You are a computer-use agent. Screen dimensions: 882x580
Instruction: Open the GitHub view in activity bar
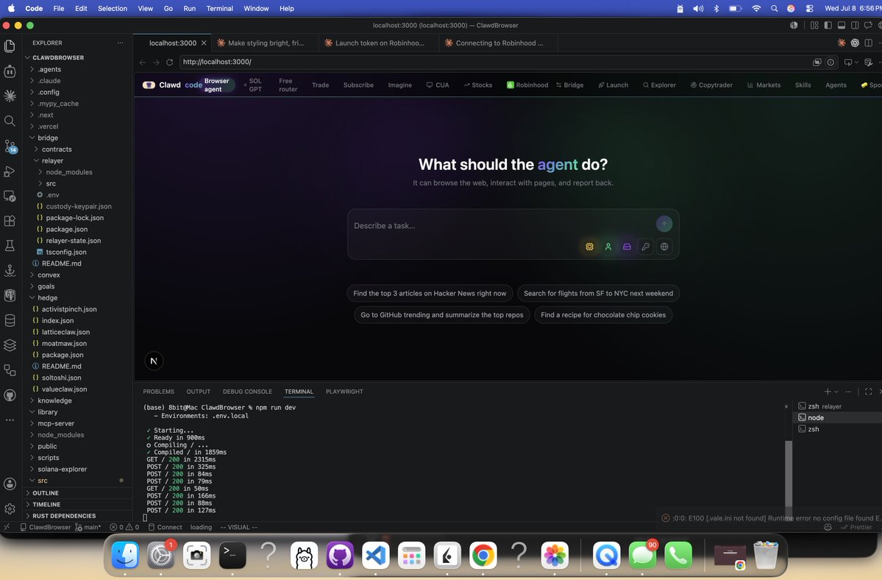click(10, 395)
